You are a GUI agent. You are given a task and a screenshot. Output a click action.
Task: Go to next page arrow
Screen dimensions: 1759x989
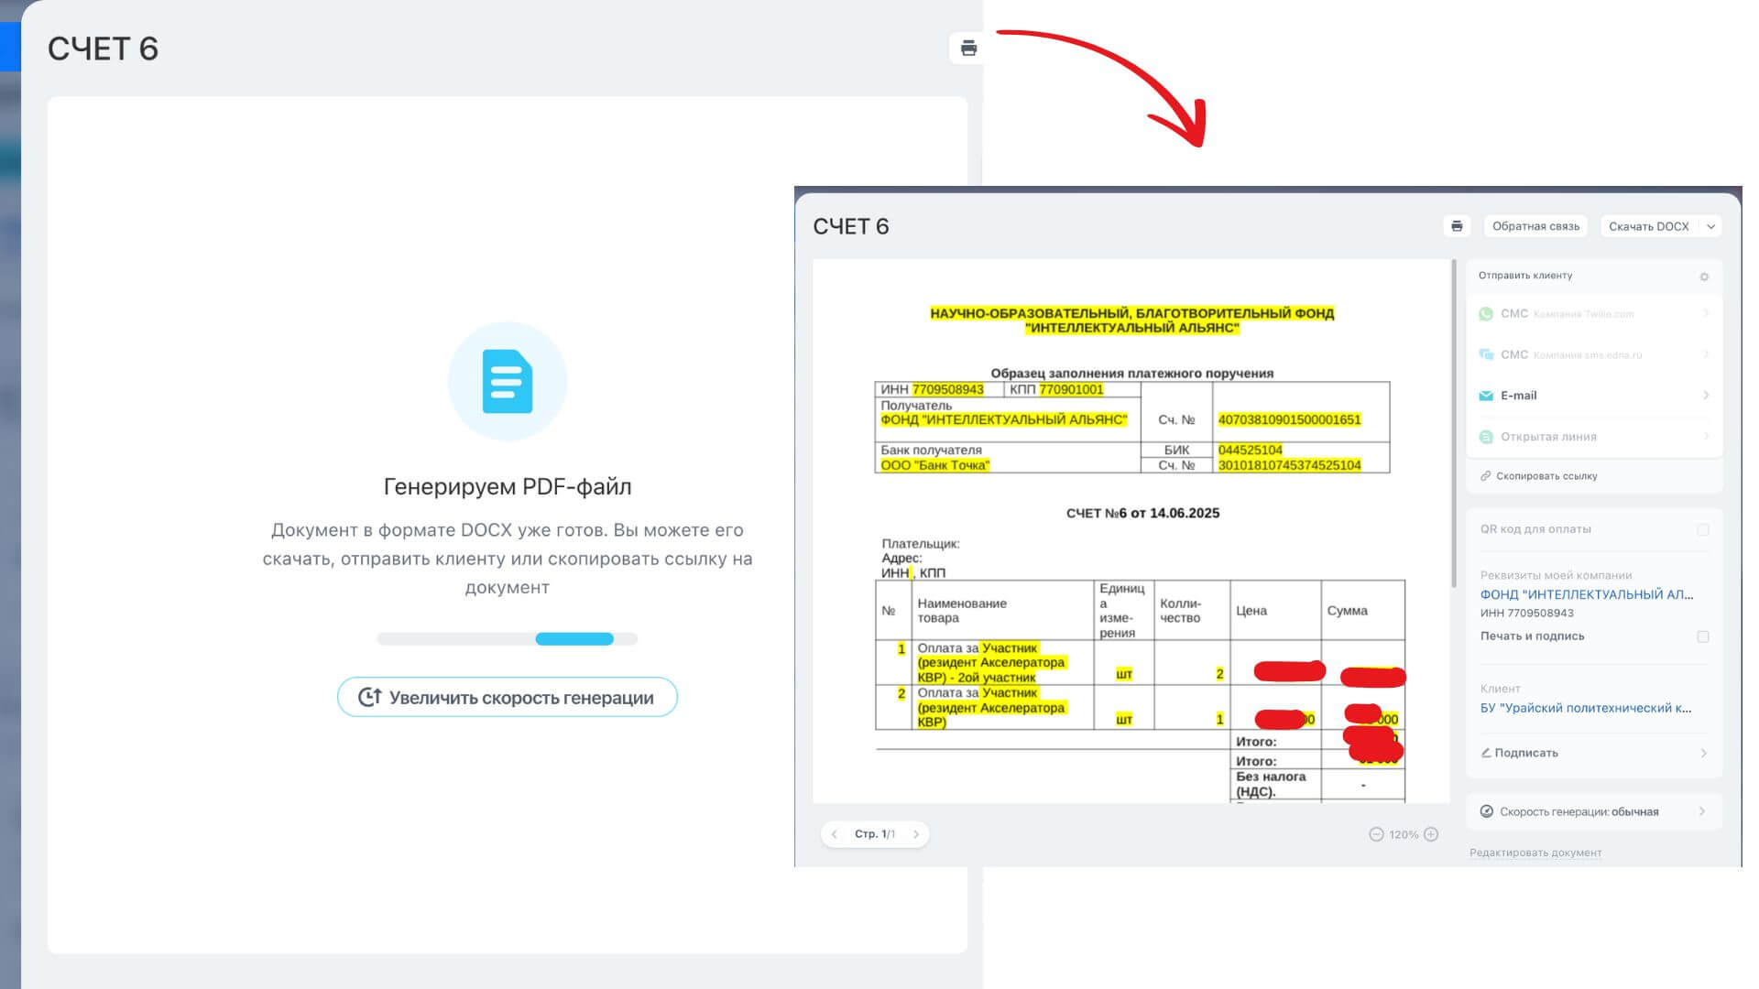[915, 834]
